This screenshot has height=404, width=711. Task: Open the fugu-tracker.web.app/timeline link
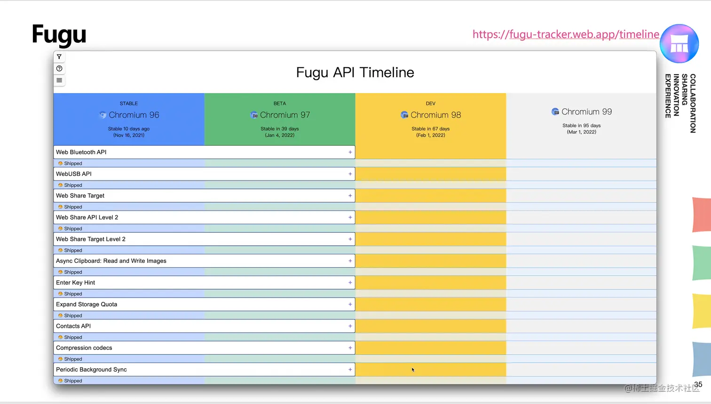click(566, 34)
